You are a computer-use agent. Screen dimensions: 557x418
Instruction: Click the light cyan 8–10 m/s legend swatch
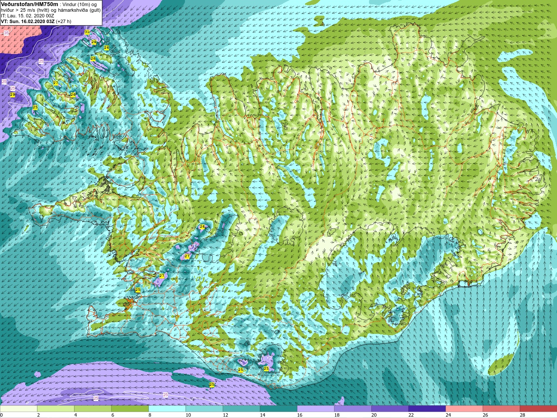click(x=167, y=409)
